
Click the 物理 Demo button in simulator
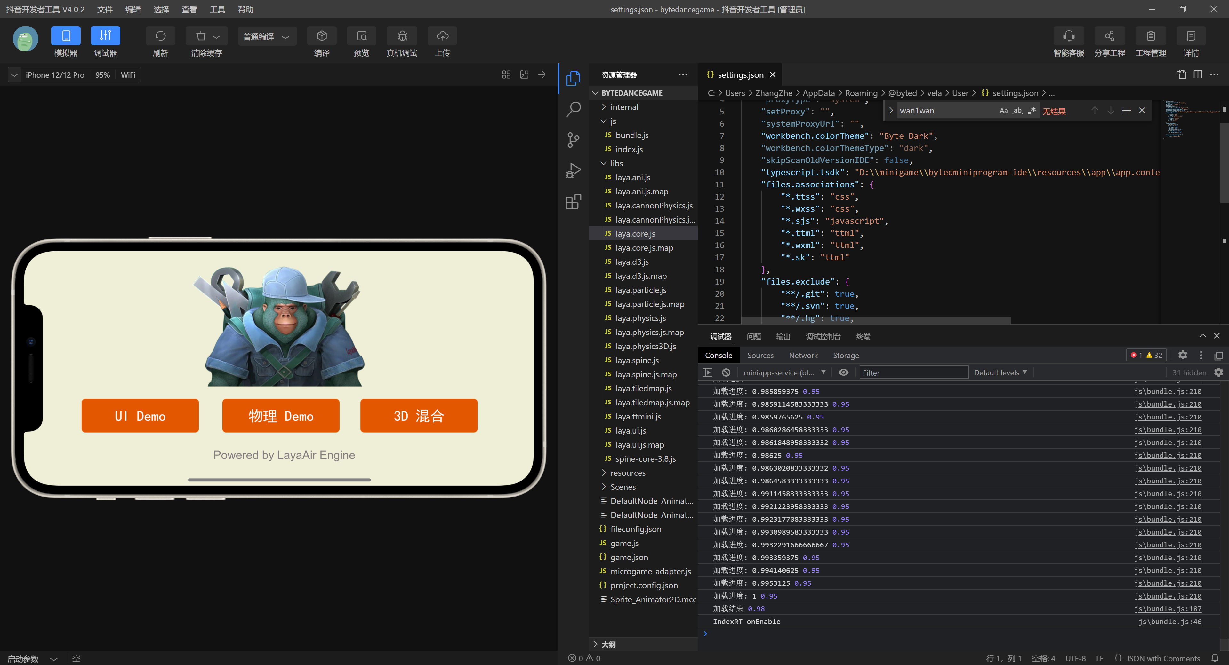tap(281, 416)
